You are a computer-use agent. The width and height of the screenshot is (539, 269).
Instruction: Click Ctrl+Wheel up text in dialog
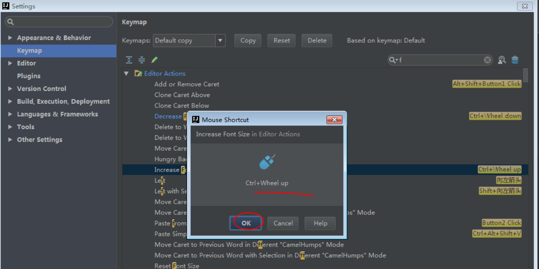(x=267, y=183)
